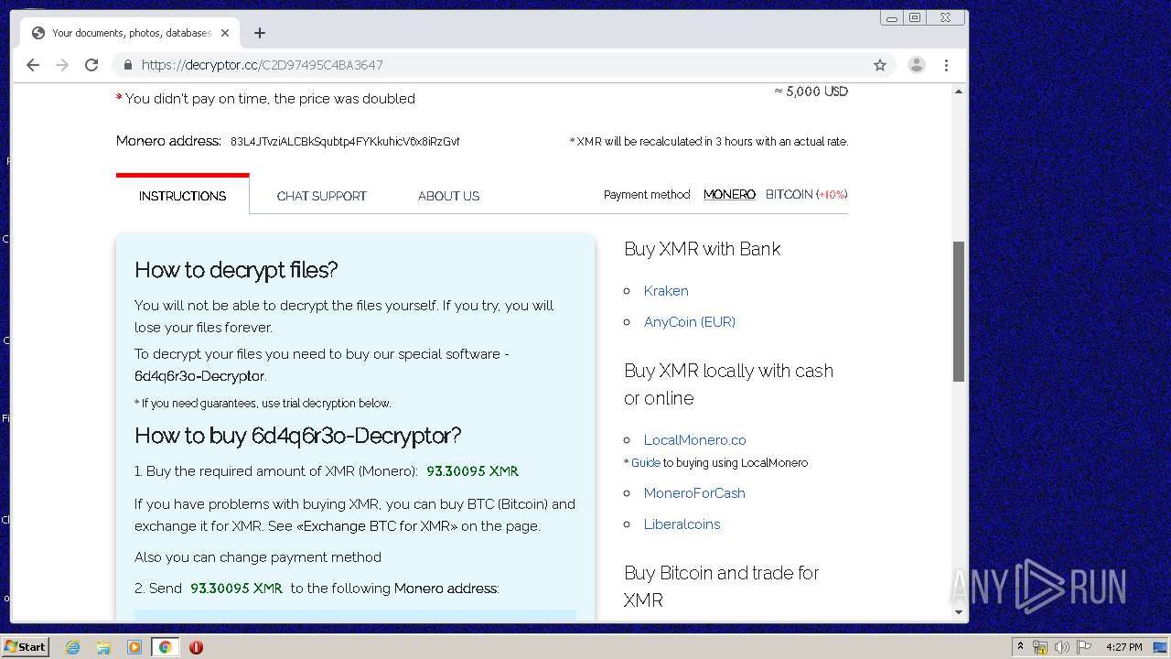This screenshot has height=659, width=1171.
Task: Click the 'How to buy 6d4q6r3o-Decryptor?' heading
Action: click(x=298, y=436)
